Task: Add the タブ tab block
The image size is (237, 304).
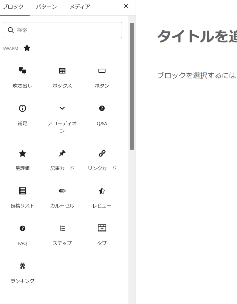Action: (x=102, y=235)
